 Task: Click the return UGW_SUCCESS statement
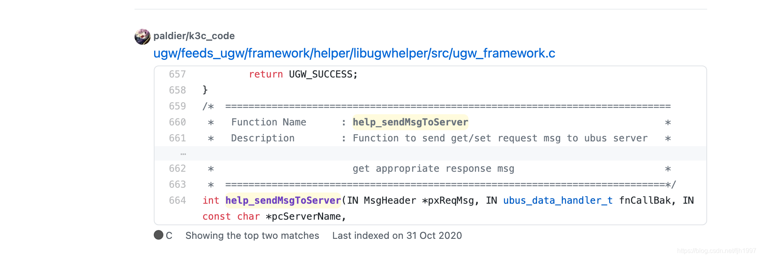303,74
